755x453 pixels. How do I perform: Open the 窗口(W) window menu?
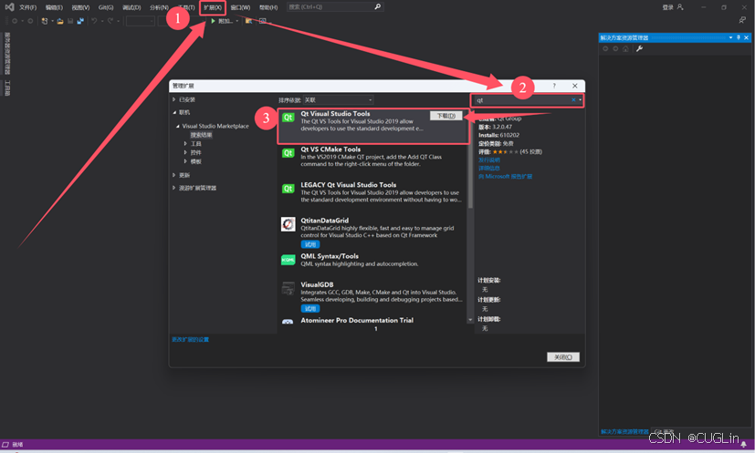(240, 7)
